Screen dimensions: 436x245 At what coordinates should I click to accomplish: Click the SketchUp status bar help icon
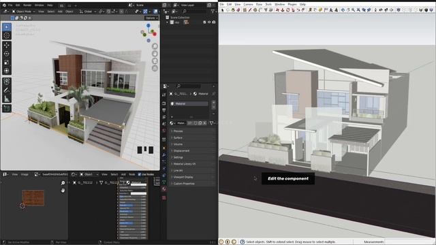tap(243, 242)
